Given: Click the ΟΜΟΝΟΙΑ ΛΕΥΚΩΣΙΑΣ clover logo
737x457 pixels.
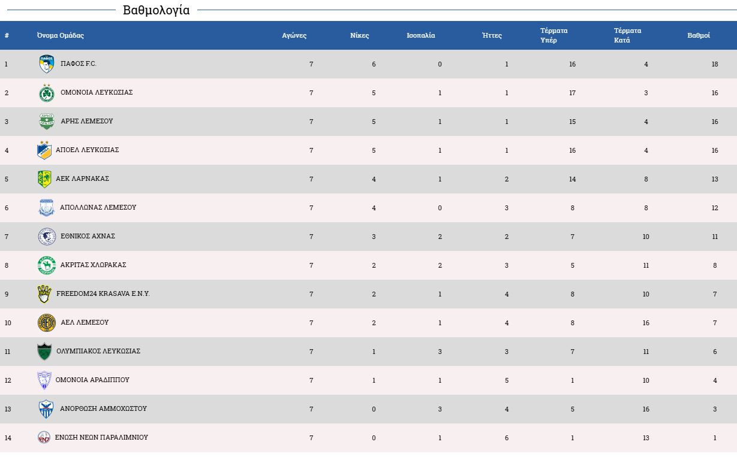Looking at the screenshot, I should click(47, 93).
